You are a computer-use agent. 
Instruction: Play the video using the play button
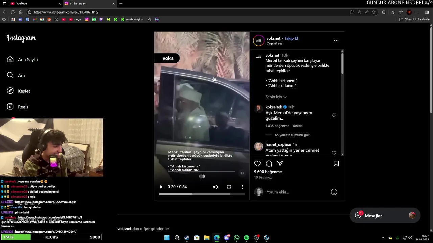[161, 187]
